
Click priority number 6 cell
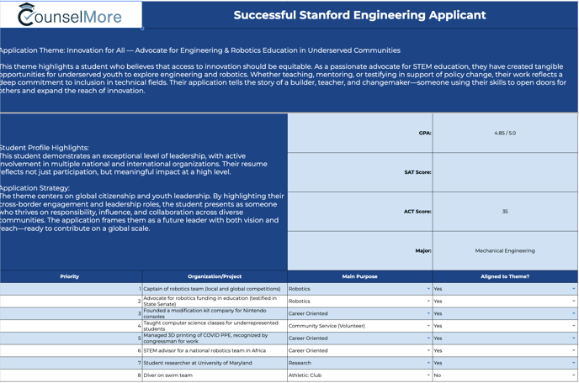pos(71,350)
